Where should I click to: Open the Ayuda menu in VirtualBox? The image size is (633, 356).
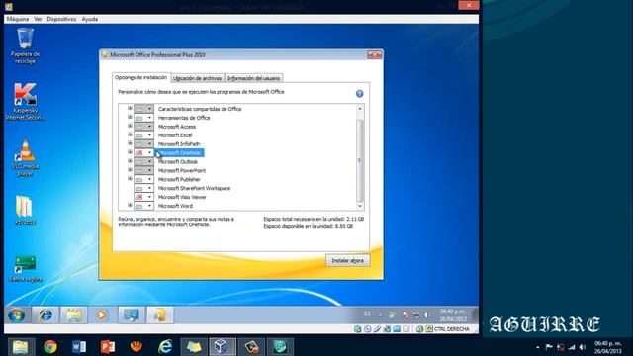click(x=90, y=19)
